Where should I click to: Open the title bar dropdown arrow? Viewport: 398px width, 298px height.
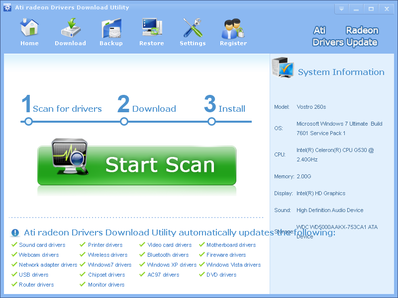click(341, 8)
